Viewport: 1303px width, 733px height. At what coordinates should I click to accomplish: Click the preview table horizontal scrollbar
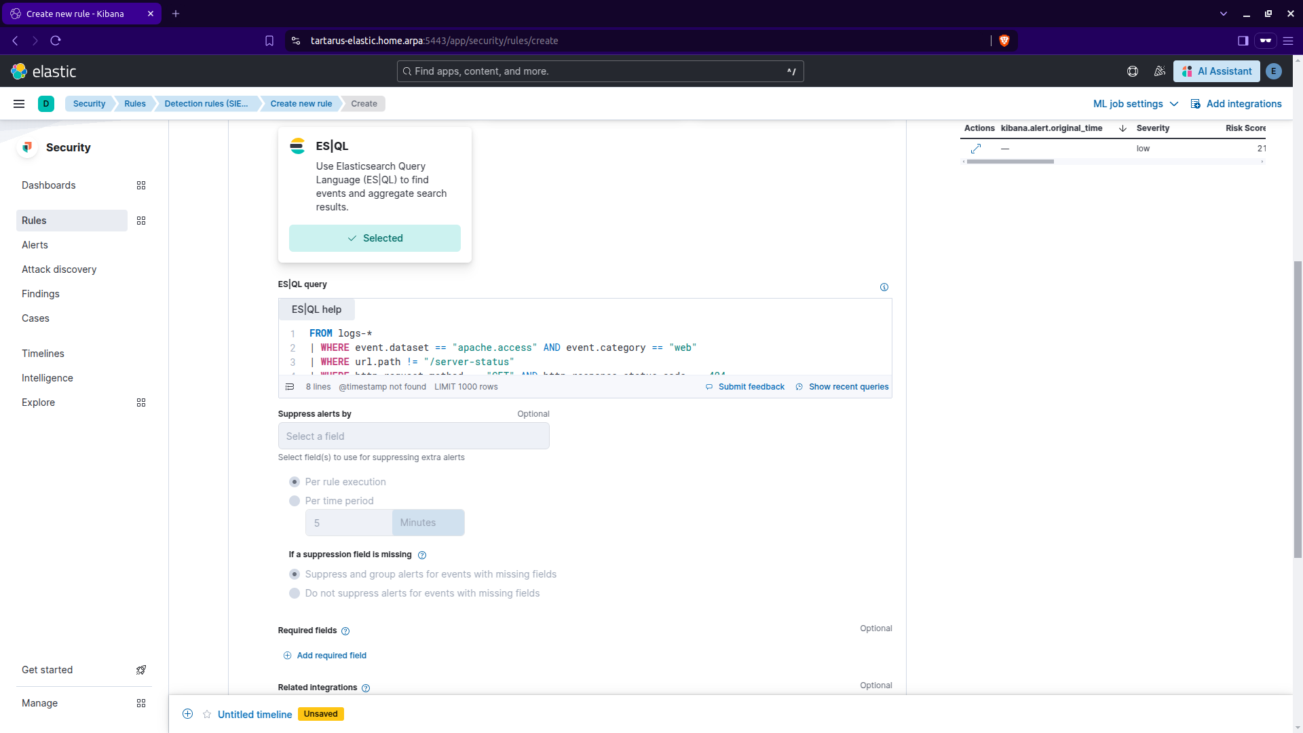pyautogui.click(x=1011, y=162)
